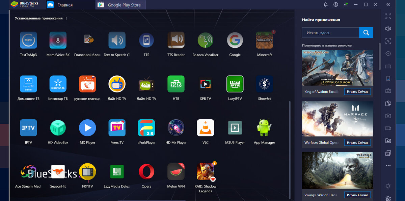Switch to Google Play Store tab
Image resolution: width=405 pixels, height=201 pixels.
[121, 5]
